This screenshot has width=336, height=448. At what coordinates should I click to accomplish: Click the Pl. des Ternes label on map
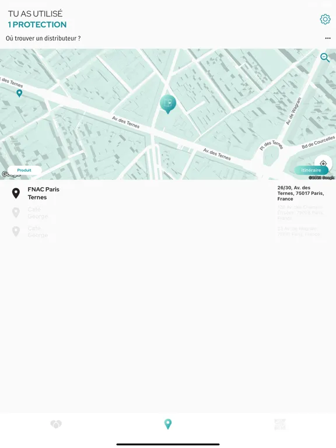pos(271,145)
